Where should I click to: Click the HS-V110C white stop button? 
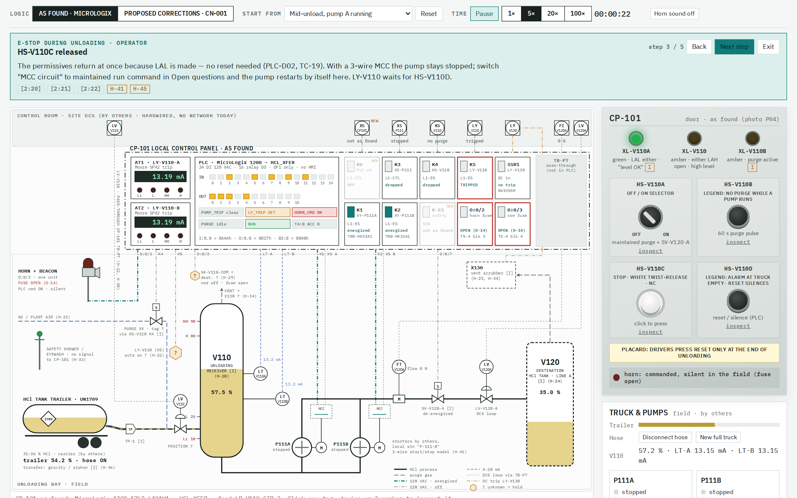tap(650, 303)
